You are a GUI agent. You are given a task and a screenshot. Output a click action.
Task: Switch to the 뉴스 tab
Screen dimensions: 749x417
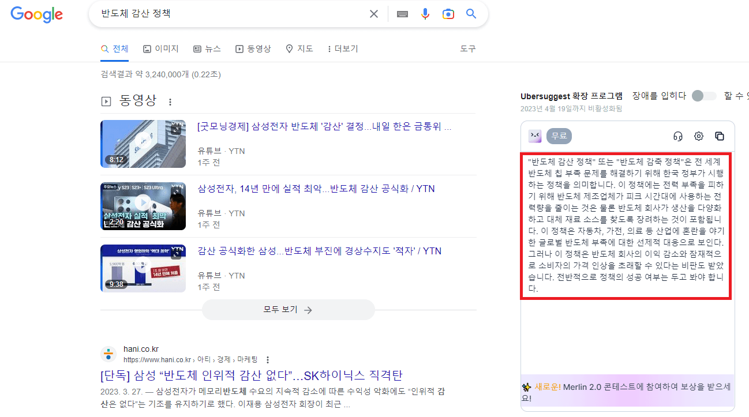coord(207,48)
